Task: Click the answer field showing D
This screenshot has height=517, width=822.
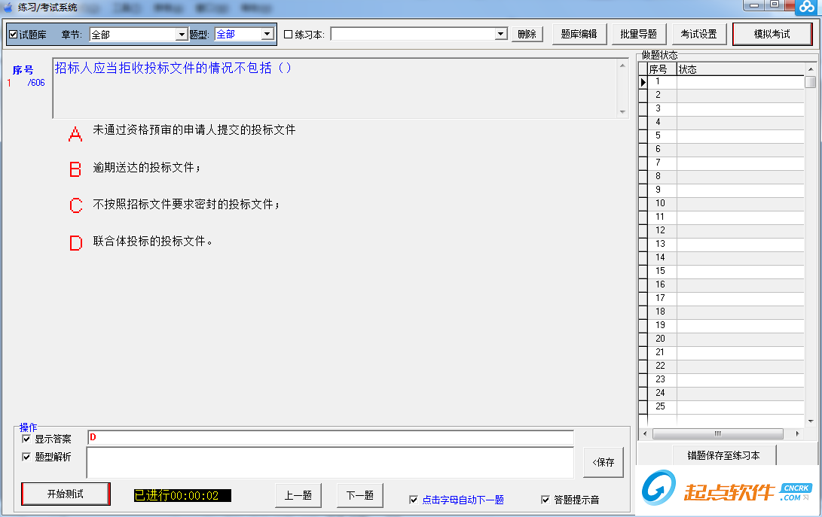Action: tap(332, 436)
